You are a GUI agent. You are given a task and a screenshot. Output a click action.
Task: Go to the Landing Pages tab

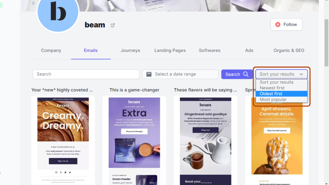[x=170, y=50]
